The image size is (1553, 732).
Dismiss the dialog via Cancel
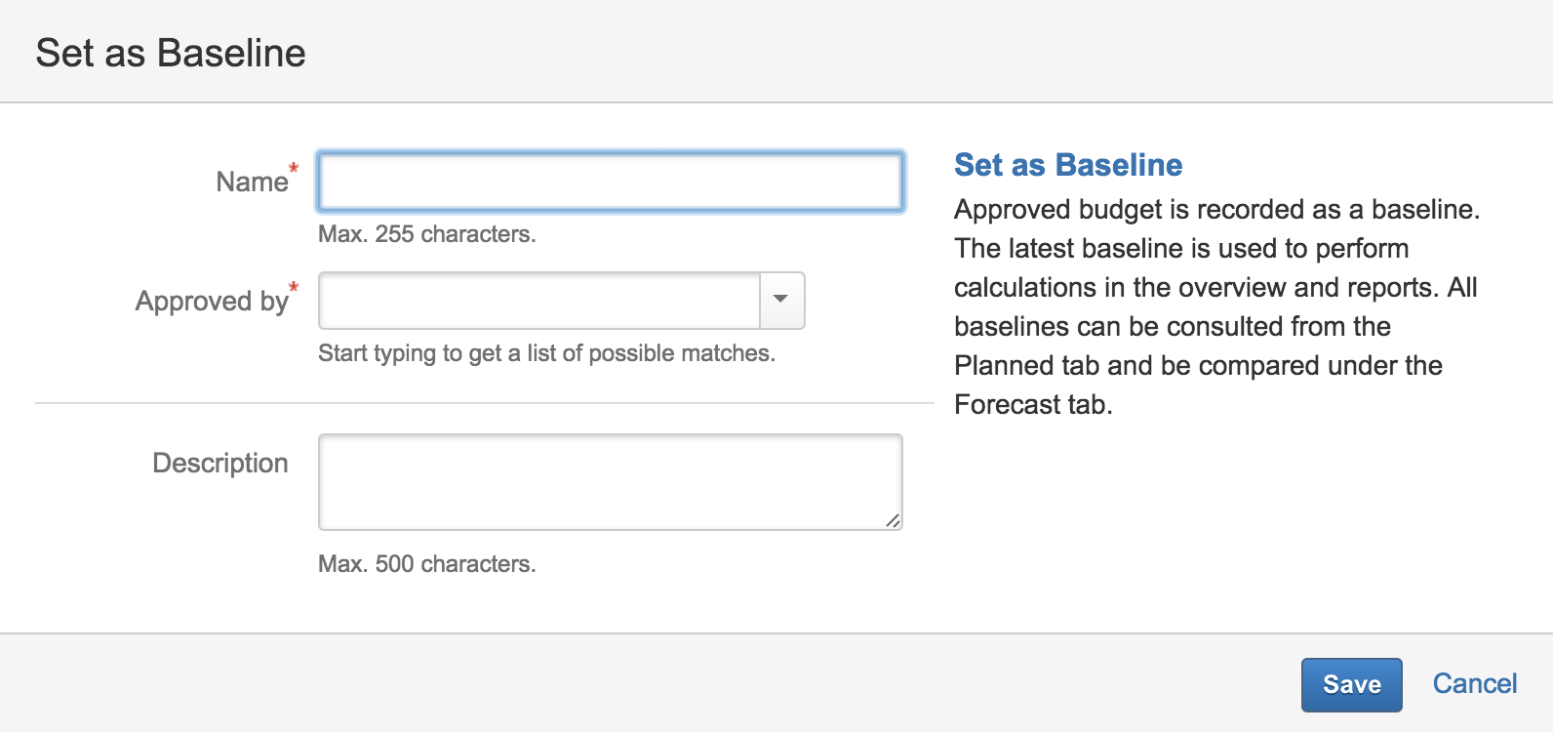coord(1474,684)
